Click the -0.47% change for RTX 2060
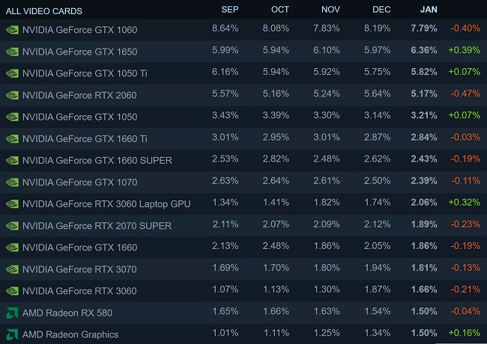The height and width of the screenshot is (344, 487). coord(465,93)
